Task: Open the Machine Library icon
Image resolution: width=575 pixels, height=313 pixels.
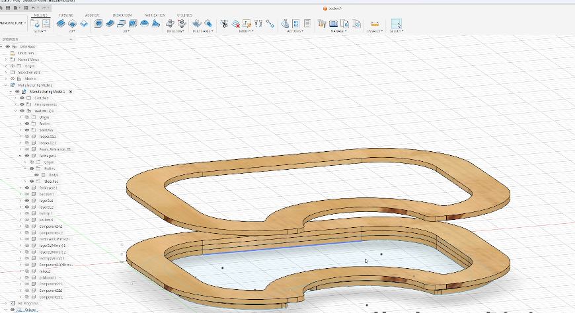Action: click(x=333, y=24)
